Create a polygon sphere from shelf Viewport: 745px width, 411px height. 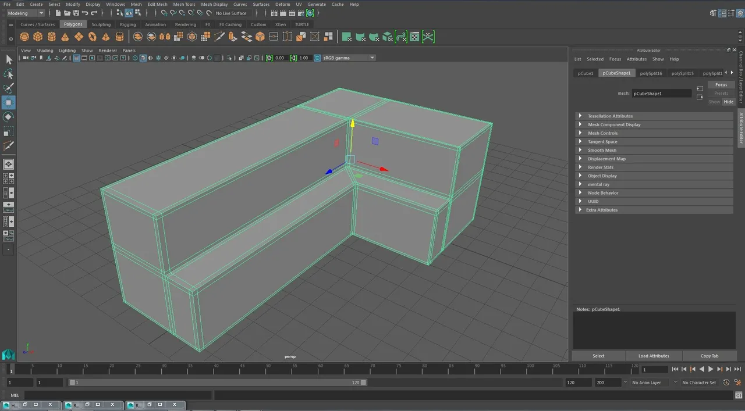tap(24, 37)
